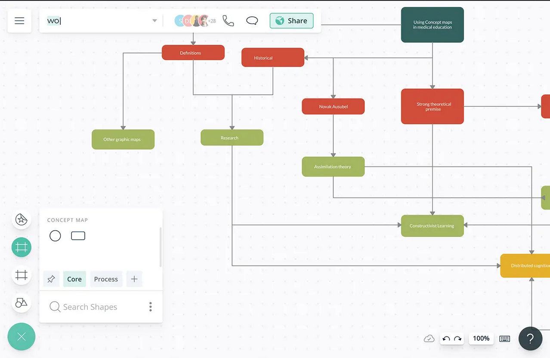
Task: Switch to the Process shapes tab
Action: [106, 279]
